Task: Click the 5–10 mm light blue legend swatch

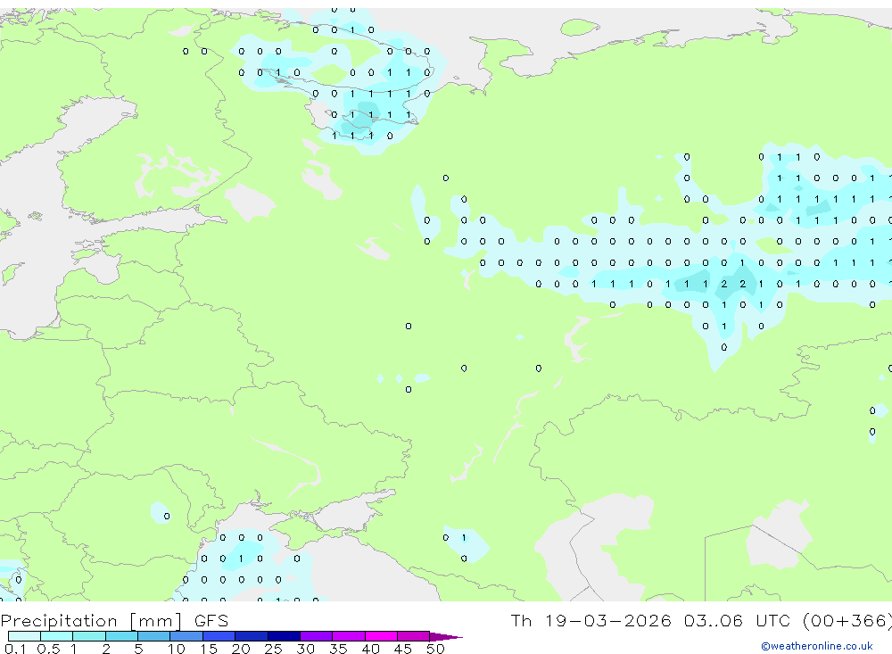Action: click(154, 636)
